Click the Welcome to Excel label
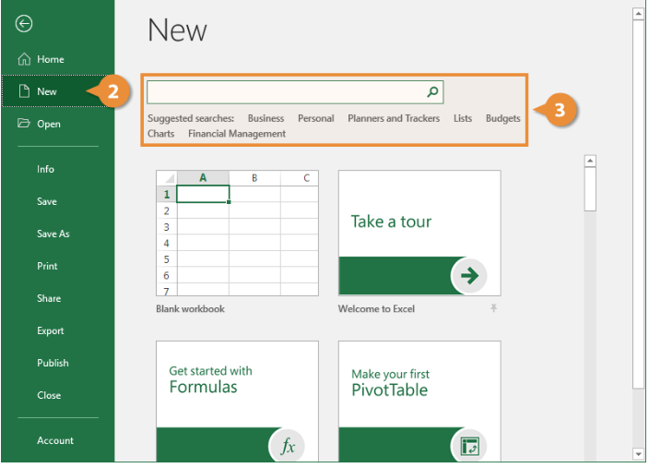The image size is (649, 468). point(376,309)
